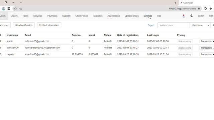Image resolution: width=214 pixels, height=120 pixels.
Task: Open the admin account menu
Action: 201,16
